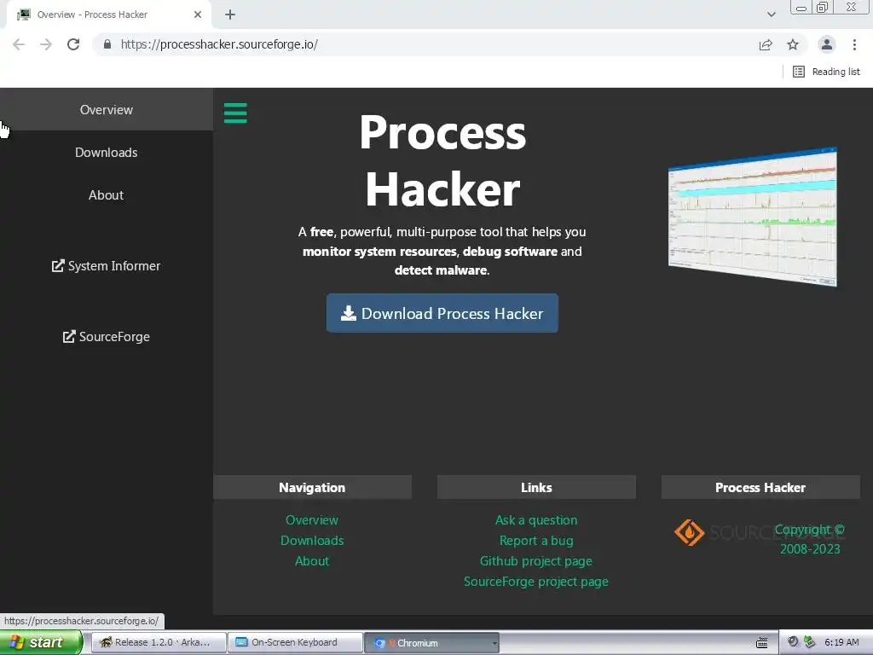Click the Process Hacker footer heading

click(760, 487)
